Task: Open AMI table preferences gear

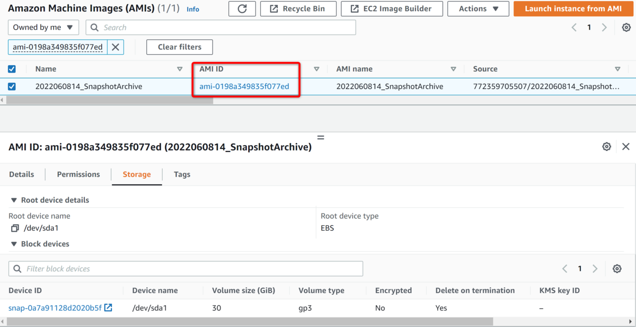Action: 626,28
